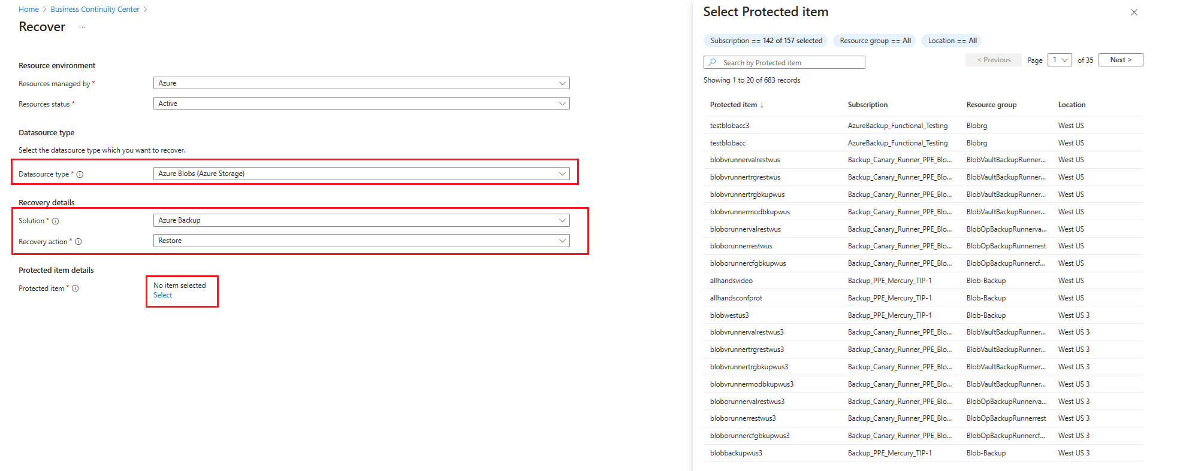Image resolution: width=1177 pixels, height=471 pixels.
Task: Sort by the Protected item column arrow
Action: point(762,105)
